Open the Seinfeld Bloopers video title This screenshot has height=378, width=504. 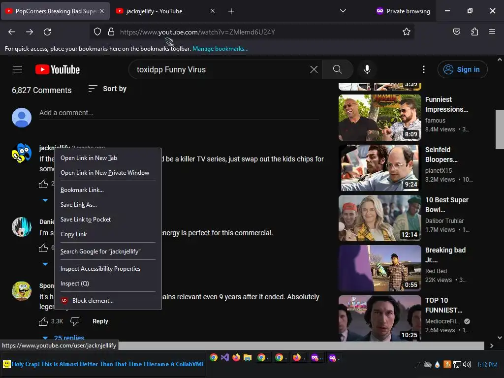point(441,155)
